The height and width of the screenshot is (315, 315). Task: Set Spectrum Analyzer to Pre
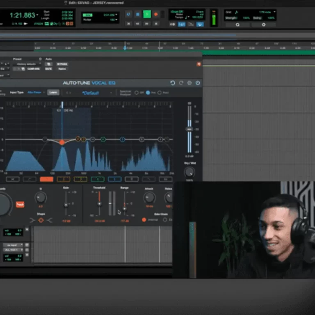click(148, 93)
